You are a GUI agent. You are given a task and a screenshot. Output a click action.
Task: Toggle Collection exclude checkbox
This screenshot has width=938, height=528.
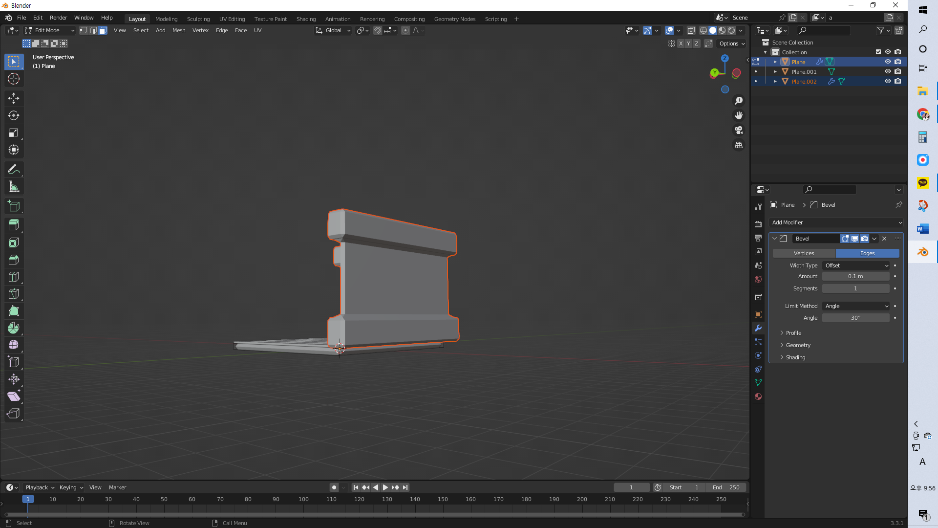pos(878,52)
